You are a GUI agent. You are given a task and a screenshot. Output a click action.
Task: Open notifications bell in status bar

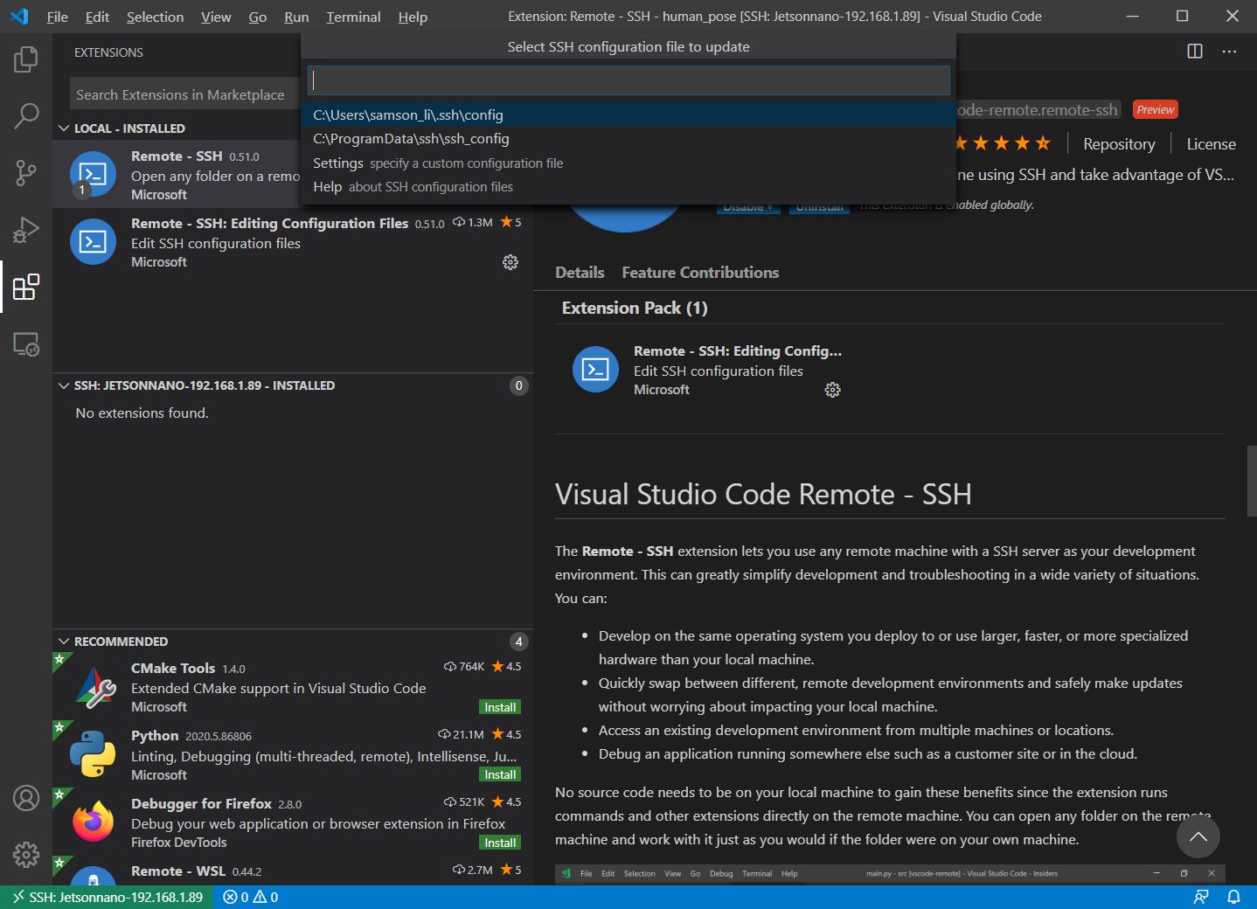pos(1233,897)
